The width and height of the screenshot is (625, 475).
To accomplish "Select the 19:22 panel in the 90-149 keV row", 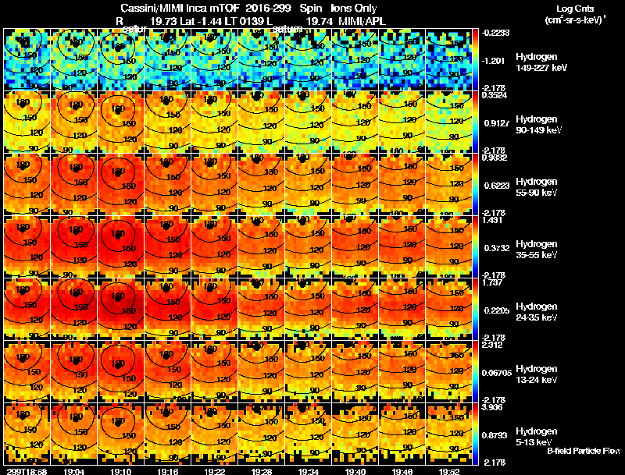I will point(214,122).
